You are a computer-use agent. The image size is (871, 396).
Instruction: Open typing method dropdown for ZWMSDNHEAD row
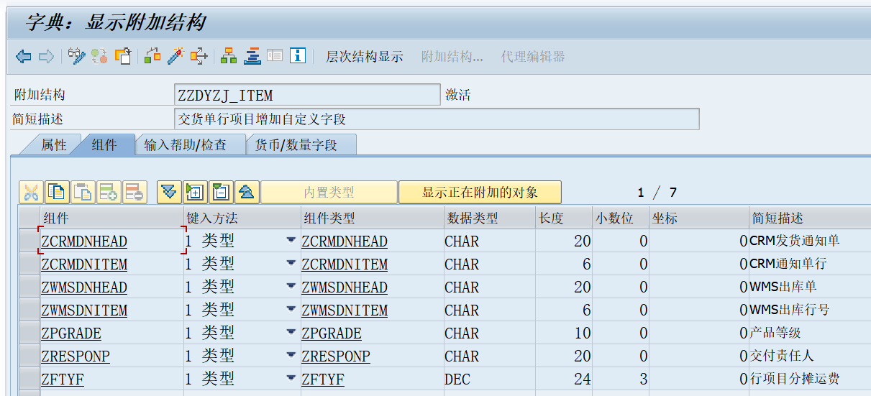pyautogui.click(x=291, y=287)
